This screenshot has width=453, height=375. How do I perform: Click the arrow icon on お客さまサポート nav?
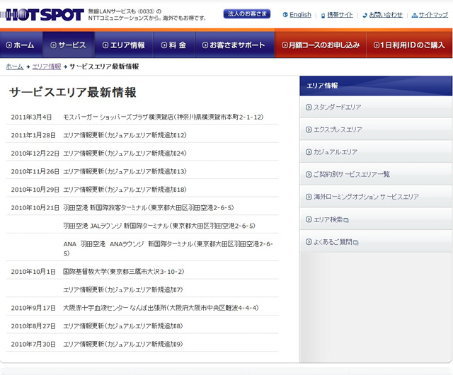[x=205, y=45]
